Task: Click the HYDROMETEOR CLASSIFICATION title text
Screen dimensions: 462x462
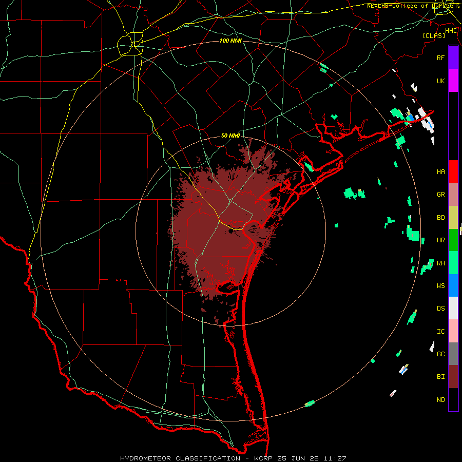Action: pos(180,458)
